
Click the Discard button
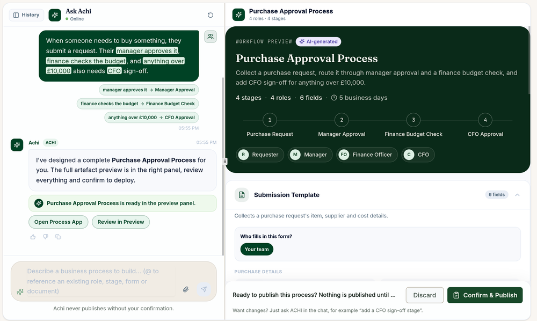425,295
